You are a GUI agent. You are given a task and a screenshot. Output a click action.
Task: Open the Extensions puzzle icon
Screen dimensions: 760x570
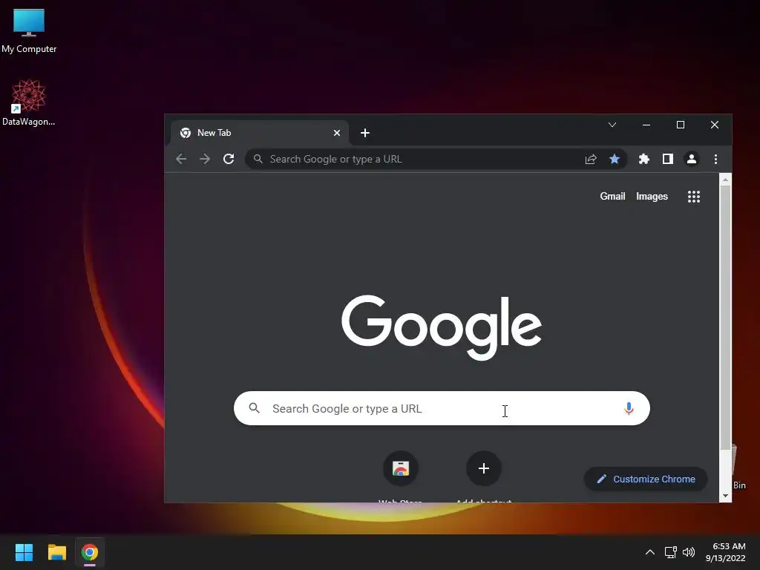coord(643,159)
